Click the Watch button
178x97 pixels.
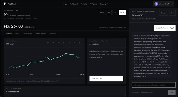(102, 12)
